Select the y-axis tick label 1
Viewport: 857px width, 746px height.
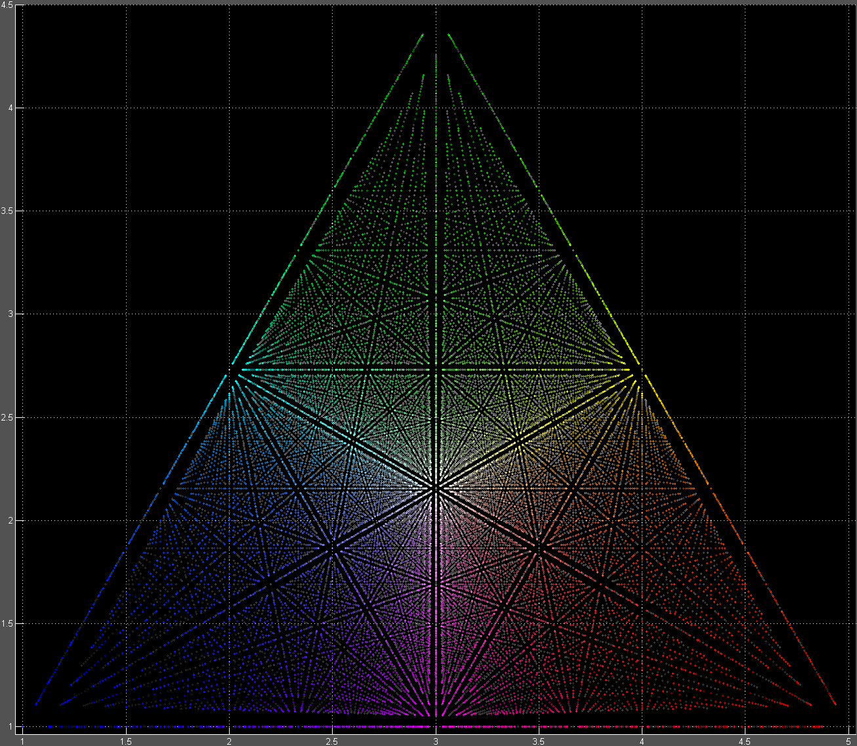coord(11,727)
